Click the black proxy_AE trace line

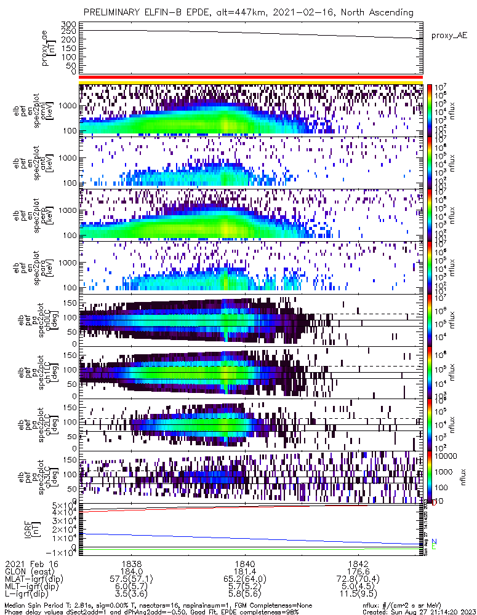click(x=251, y=34)
